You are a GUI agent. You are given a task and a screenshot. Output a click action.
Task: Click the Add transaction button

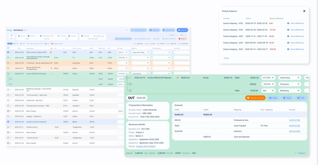point(138,30)
